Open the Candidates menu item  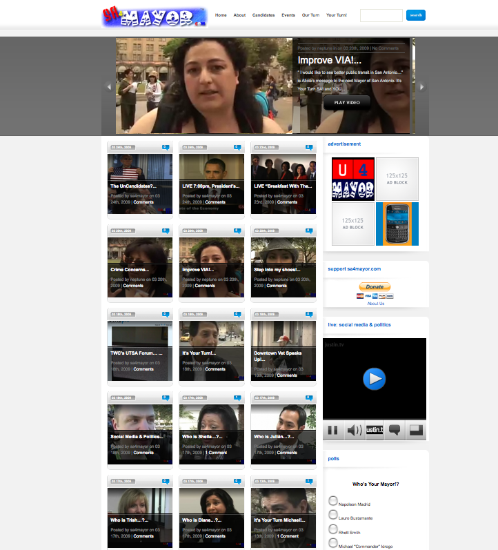point(263,15)
